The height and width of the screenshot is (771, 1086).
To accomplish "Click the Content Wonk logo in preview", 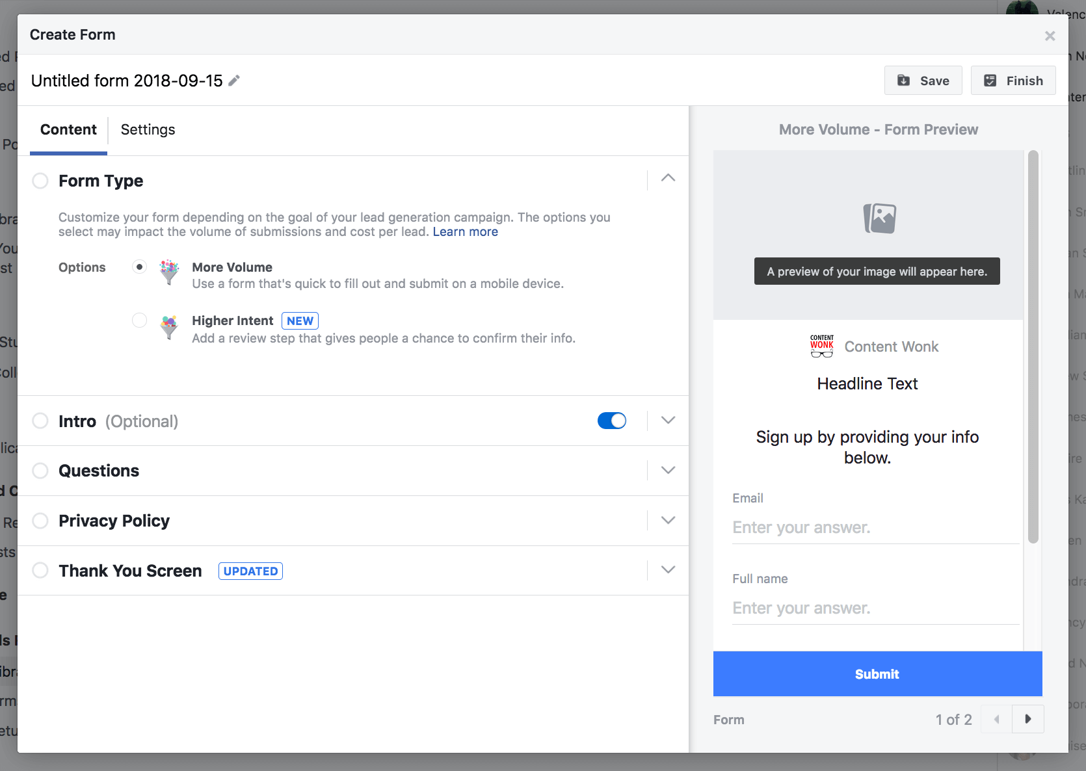I will coord(822,346).
